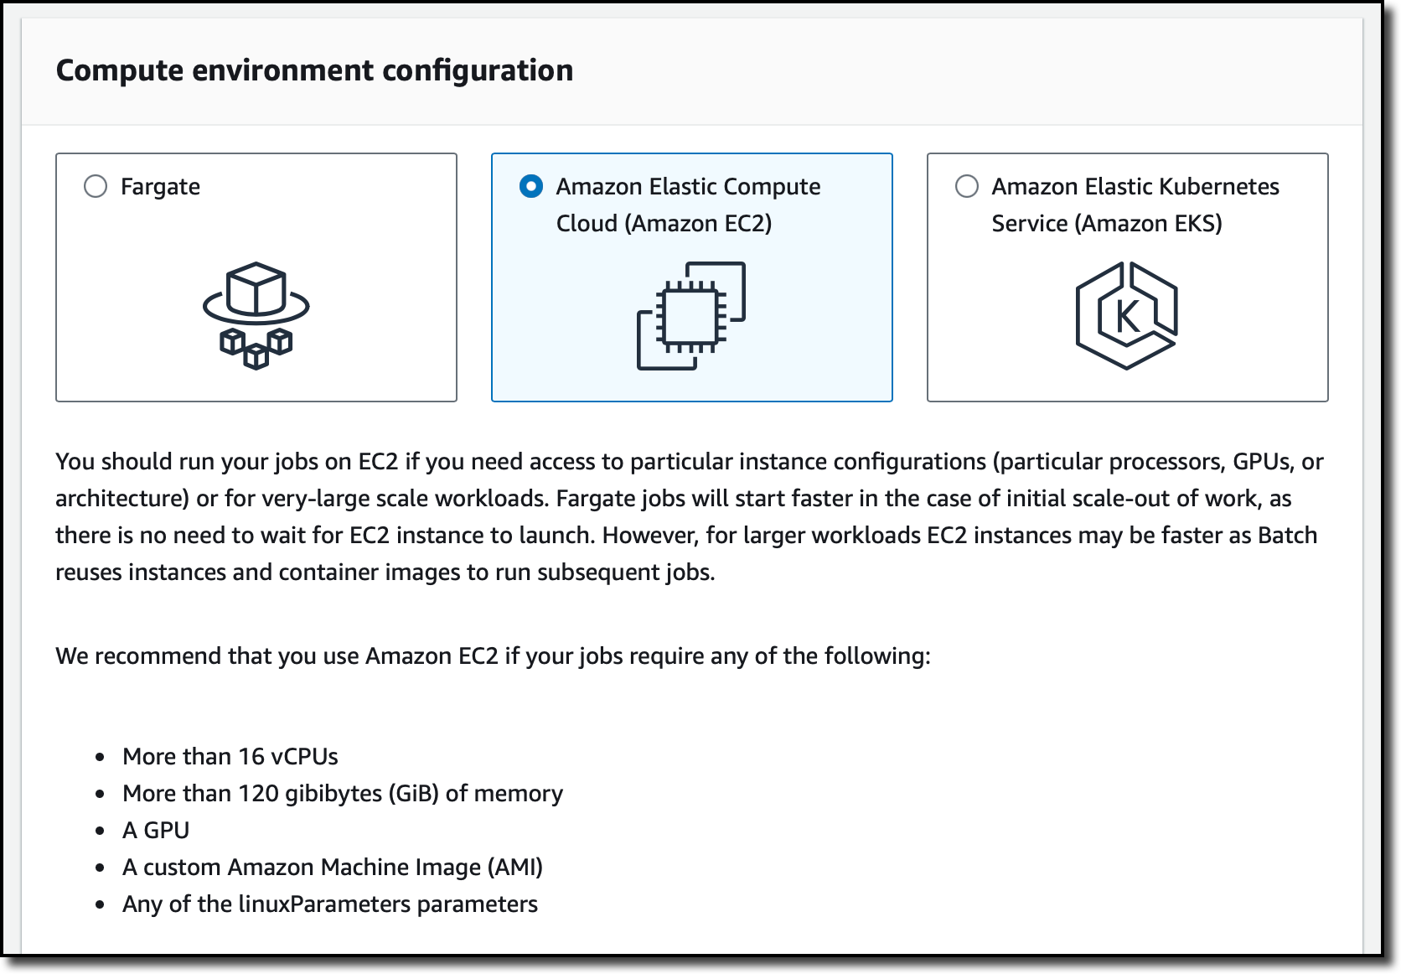Click the letter K inside EKS icon
This screenshot has width=1401, height=974.
(x=1127, y=317)
